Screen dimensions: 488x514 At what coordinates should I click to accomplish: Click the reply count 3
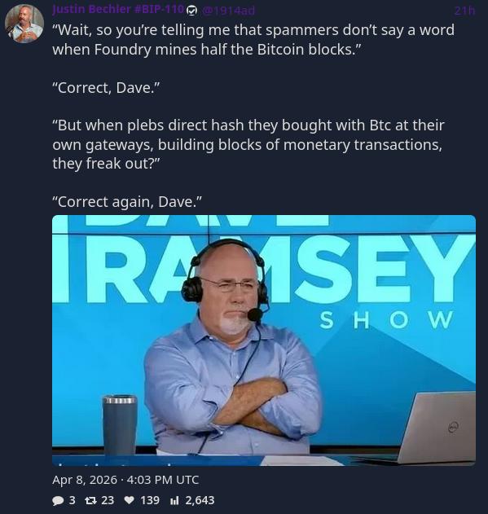[x=73, y=500]
